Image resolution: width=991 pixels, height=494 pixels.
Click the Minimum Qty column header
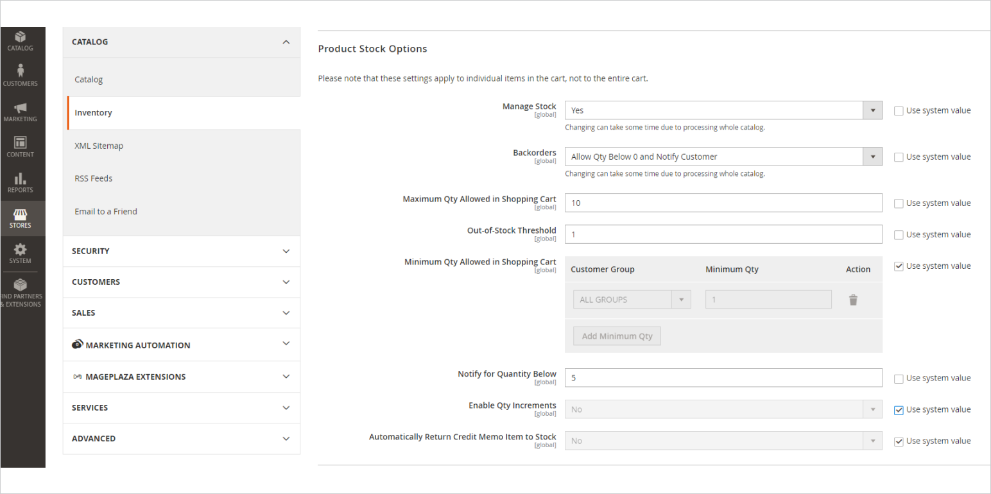click(732, 269)
